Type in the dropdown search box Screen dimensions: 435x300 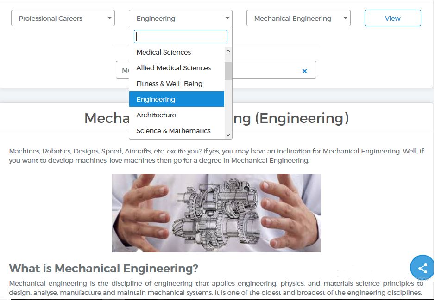pos(180,37)
